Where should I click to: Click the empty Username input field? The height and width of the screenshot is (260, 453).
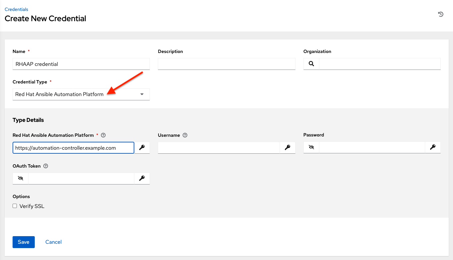[218, 148]
